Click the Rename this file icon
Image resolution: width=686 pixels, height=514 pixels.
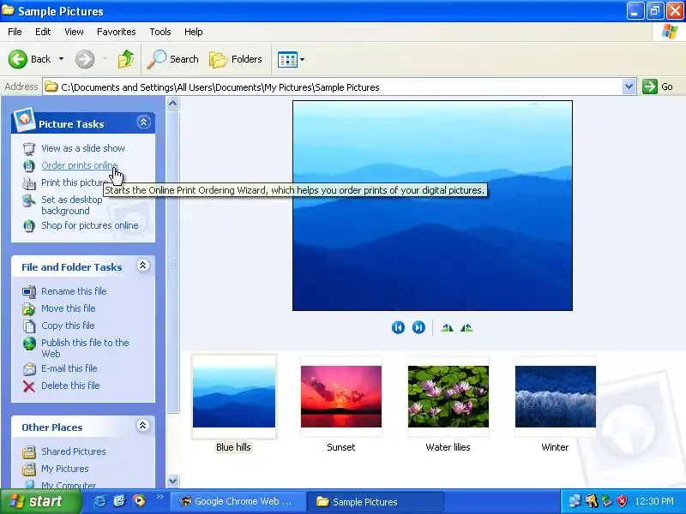pos(29,291)
